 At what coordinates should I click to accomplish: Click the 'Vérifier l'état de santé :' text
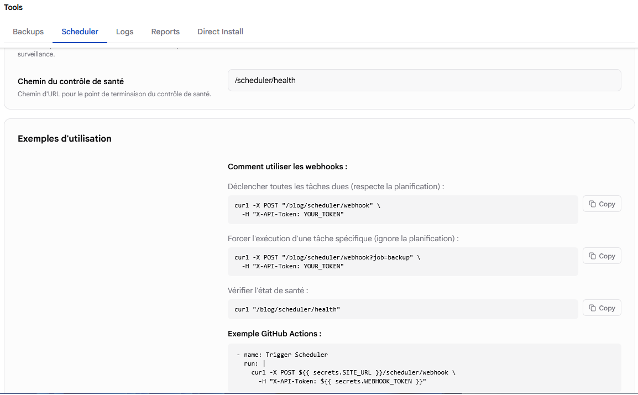coord(268,291)
